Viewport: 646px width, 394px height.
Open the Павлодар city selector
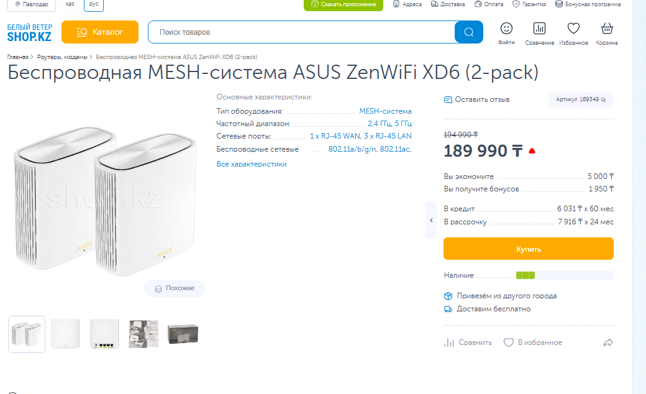(31, 4)
